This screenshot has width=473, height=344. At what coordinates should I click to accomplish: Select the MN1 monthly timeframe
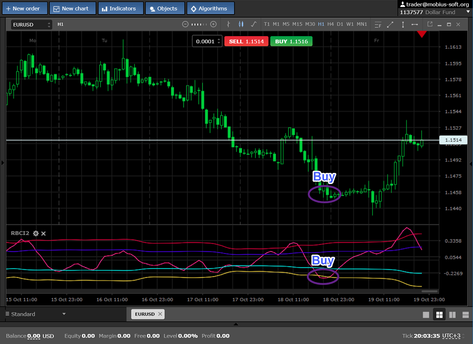[x=362, y=24]
